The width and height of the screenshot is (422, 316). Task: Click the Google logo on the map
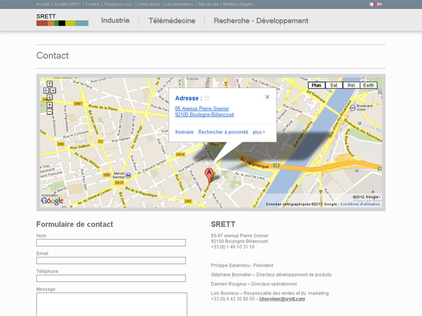(x=52, y=201)
